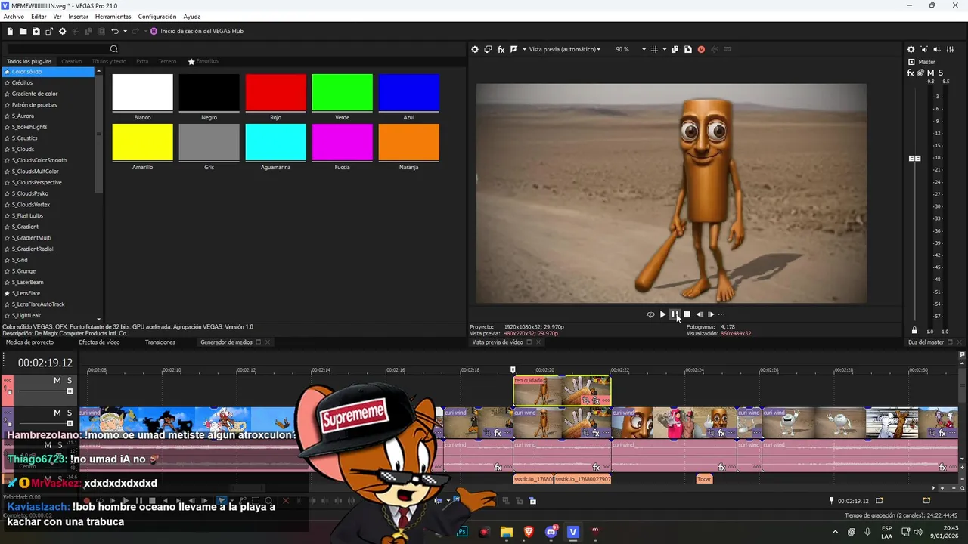Undo the last action
968x544 pixels.
[114, 31]
